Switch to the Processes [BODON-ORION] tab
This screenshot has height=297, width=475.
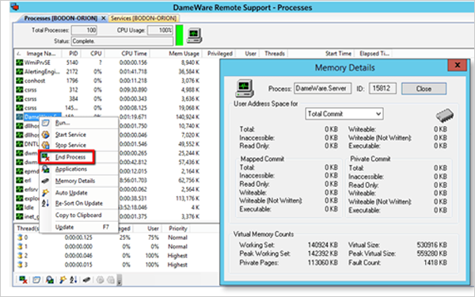pyautogui.click(x=61, y=18)
